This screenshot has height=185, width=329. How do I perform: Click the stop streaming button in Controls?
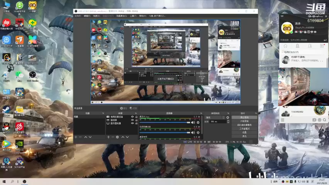244,118
